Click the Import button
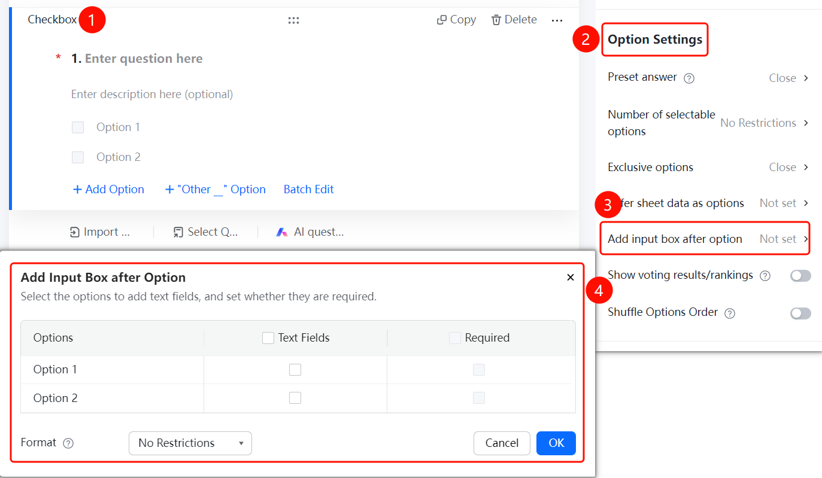Screen dimensions: 822x478 99,232
